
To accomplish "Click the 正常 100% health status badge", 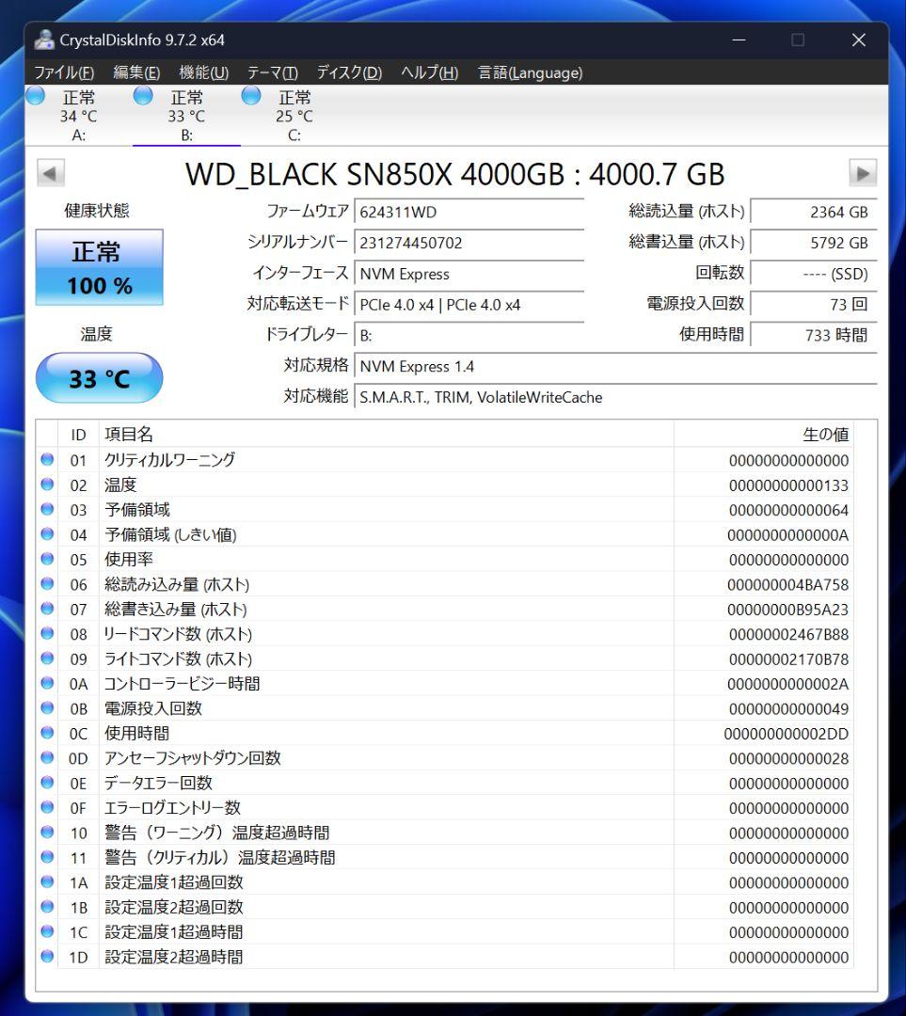I will [98, 266].
